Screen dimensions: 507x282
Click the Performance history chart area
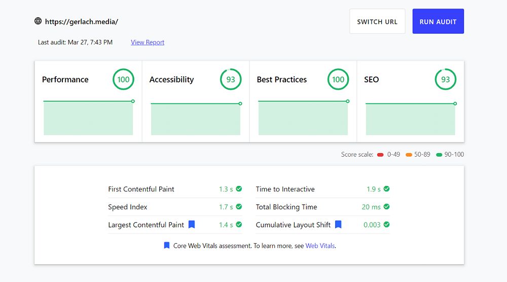(88, 118)
